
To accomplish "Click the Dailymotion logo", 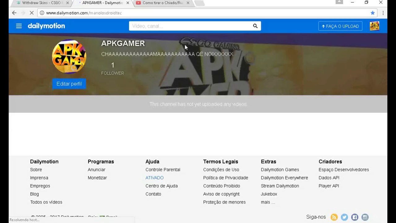I will pyautogui.click(x=46, y=26).
